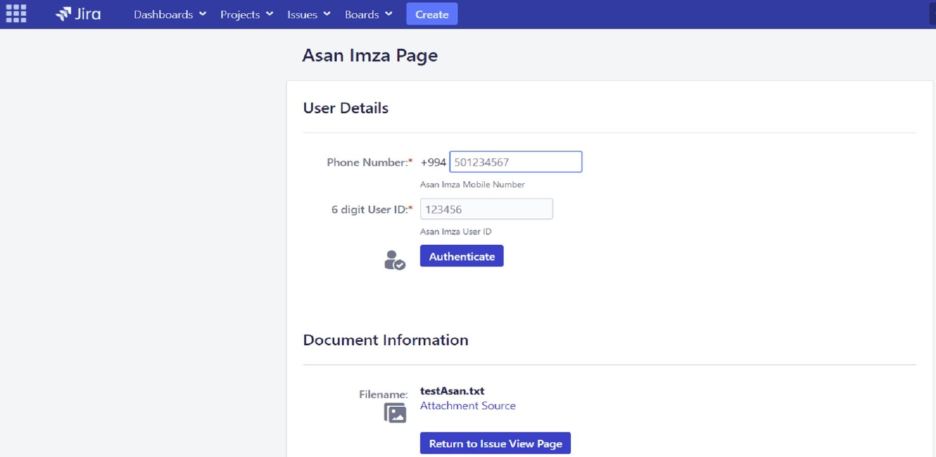Image resolution: width=936 pixels, height=457 pixels.
Task: Focus the 6 digit User ID field
Action: point(486,209)
